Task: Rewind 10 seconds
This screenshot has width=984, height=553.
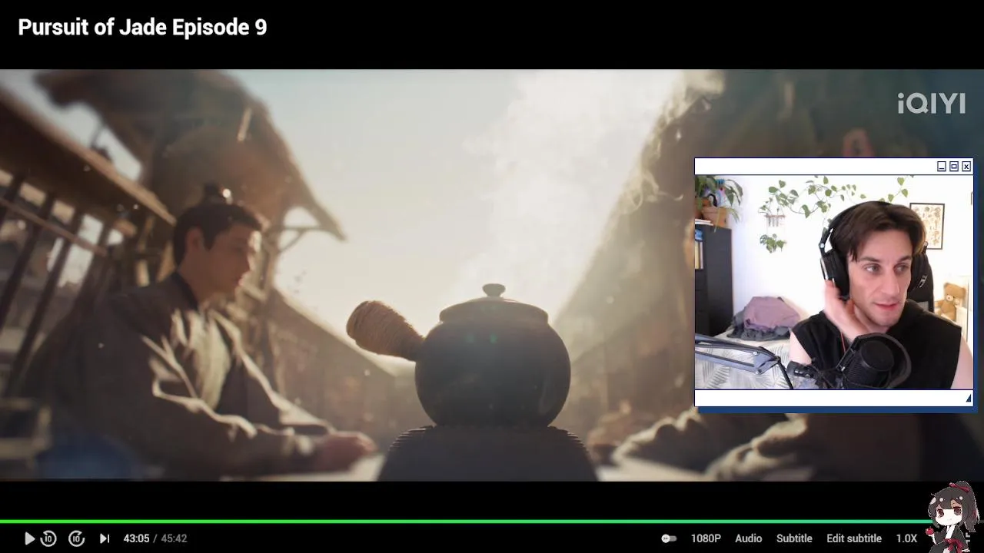Action: point(48,538)
